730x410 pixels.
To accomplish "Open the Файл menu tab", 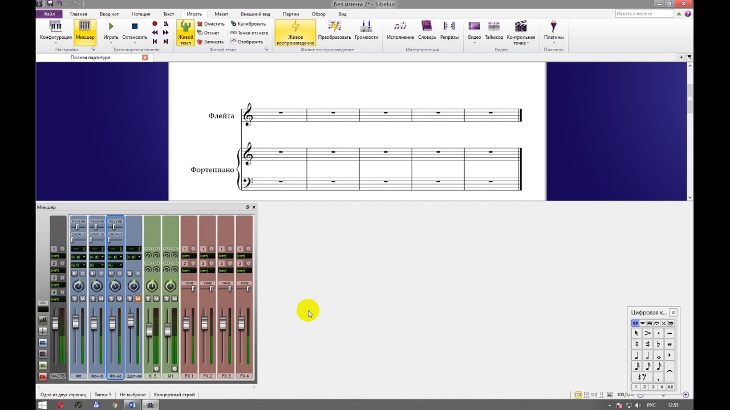I will click(49, 14).
